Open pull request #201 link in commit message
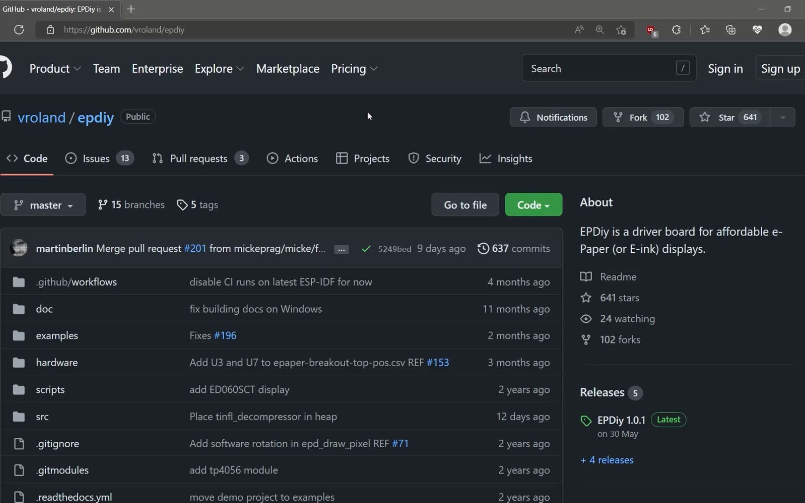 click(195, 248)
